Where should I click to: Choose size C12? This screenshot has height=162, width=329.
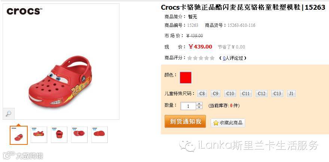[261, 94]
